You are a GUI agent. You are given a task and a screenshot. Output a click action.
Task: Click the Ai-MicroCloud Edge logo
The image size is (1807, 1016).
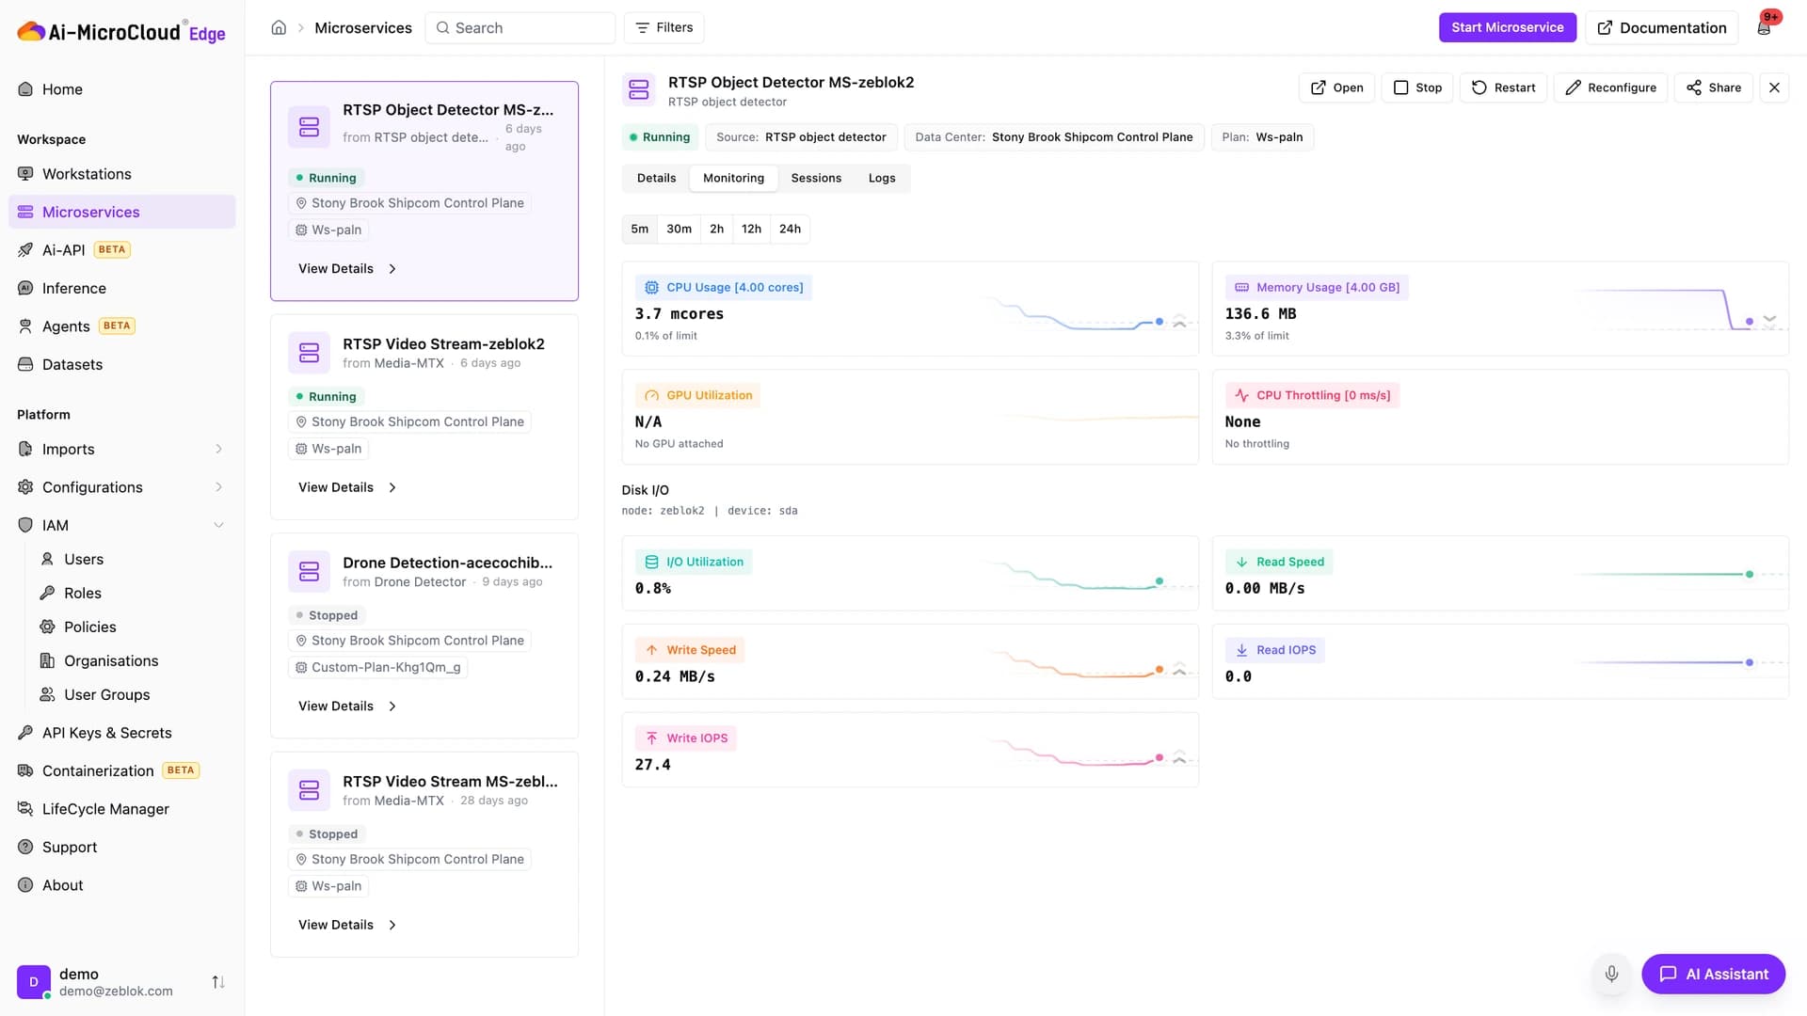(x=121, y=32)
